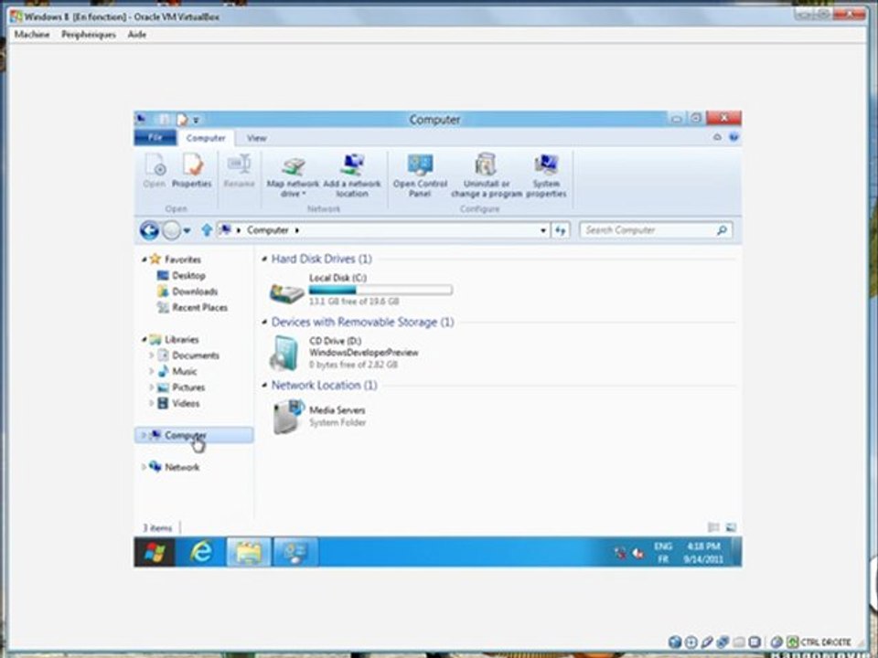The width and height of the screenshot is (878, 658).
Task: Click the ribbon Help icon
Action: point(733,137)
